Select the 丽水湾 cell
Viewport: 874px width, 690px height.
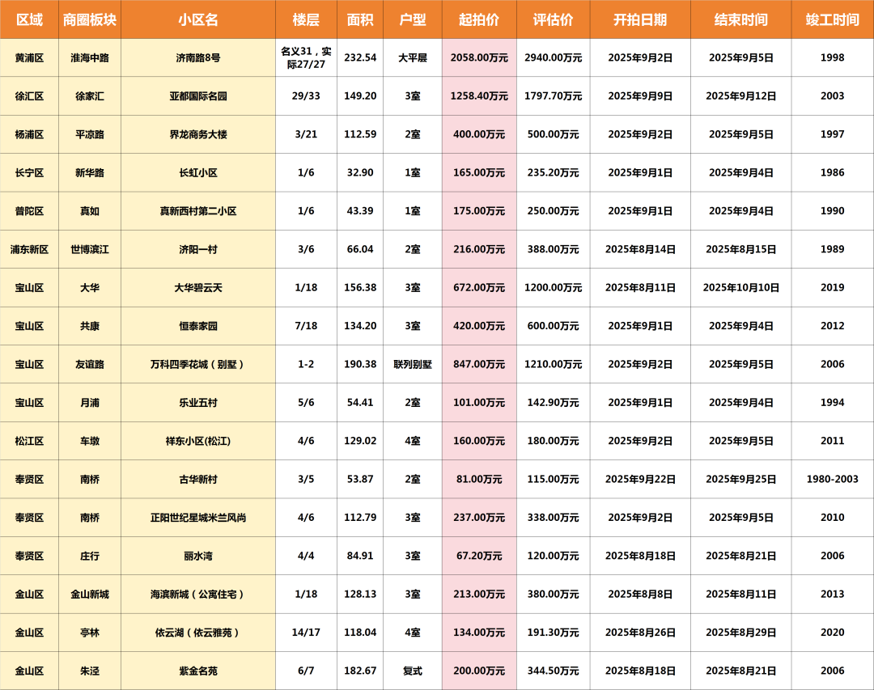[x=198, y=556]
